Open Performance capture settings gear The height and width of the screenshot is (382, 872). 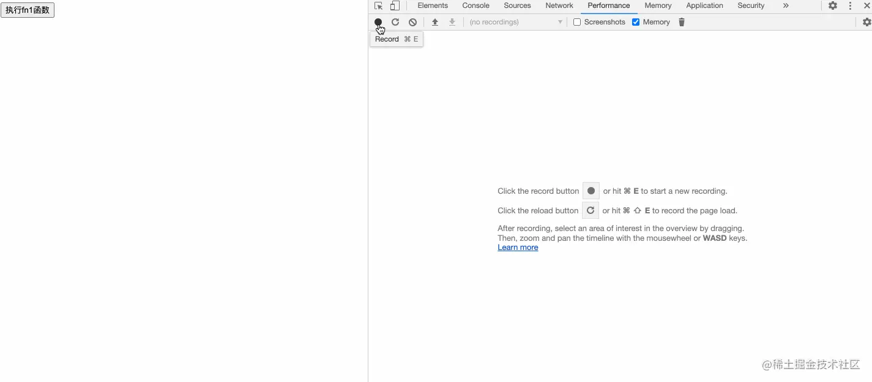[866, 22]
